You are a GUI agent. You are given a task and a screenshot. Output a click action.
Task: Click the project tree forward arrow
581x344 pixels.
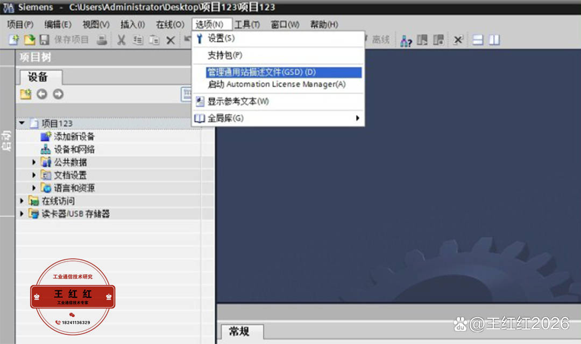click(x=58, y=94)
